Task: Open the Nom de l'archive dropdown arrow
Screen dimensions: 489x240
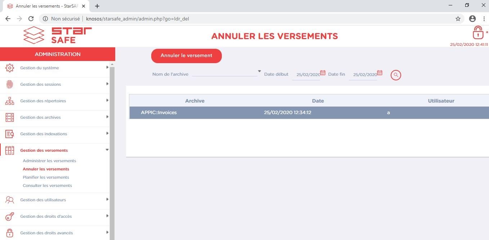Action: pyautogui.click(x=259, y=71)
